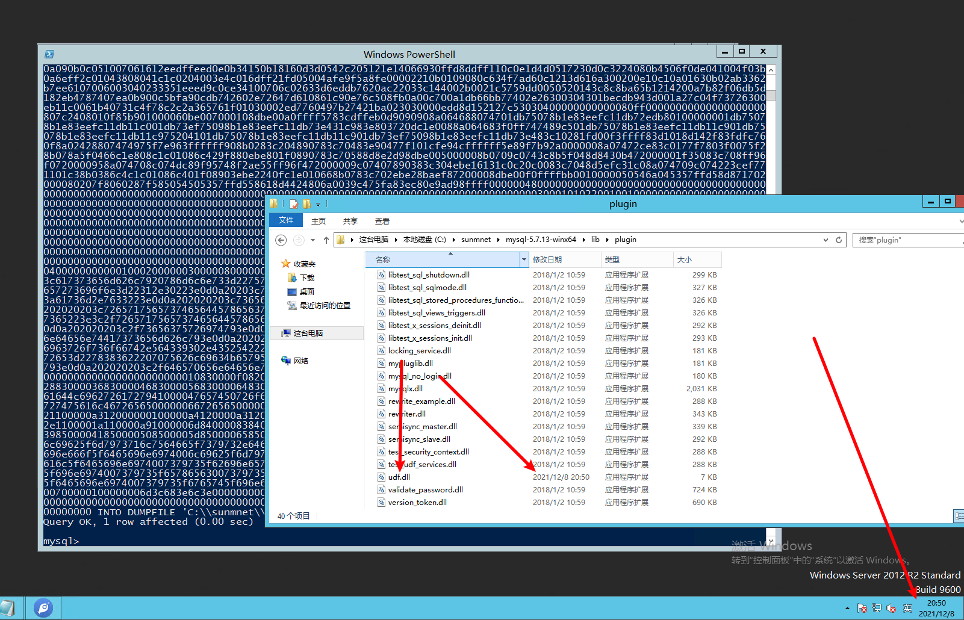Select the libtest_sql_sqlmode.dll file
Viewport: 964px width, 620px height.
(x=428, y=287)
